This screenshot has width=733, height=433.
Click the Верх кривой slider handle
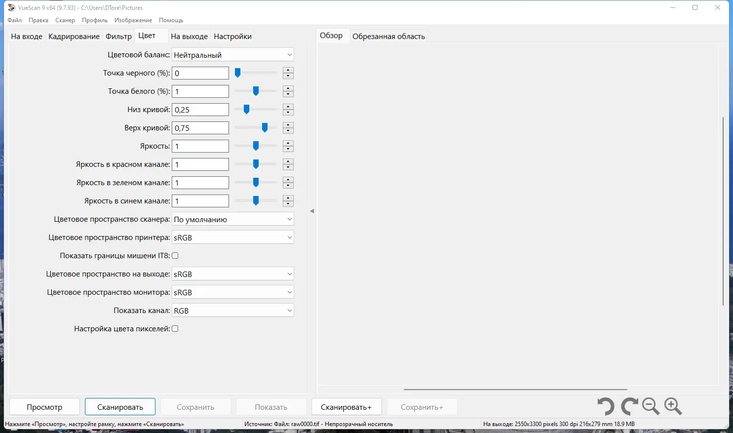(x=265, y=128)
